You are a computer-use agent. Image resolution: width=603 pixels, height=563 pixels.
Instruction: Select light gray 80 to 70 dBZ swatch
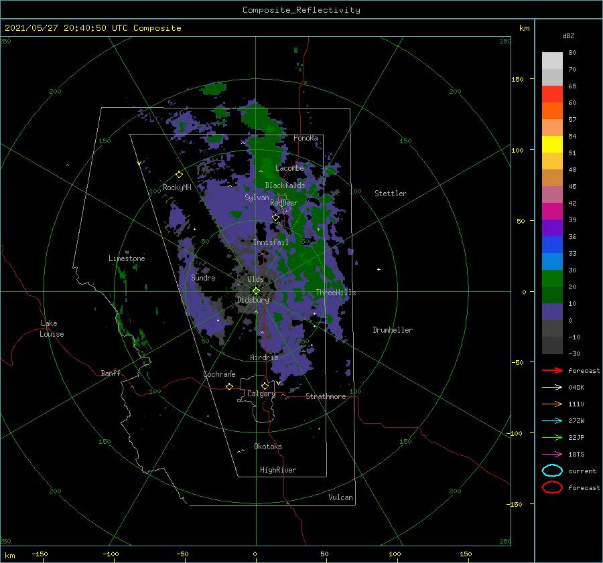[552, 61]
